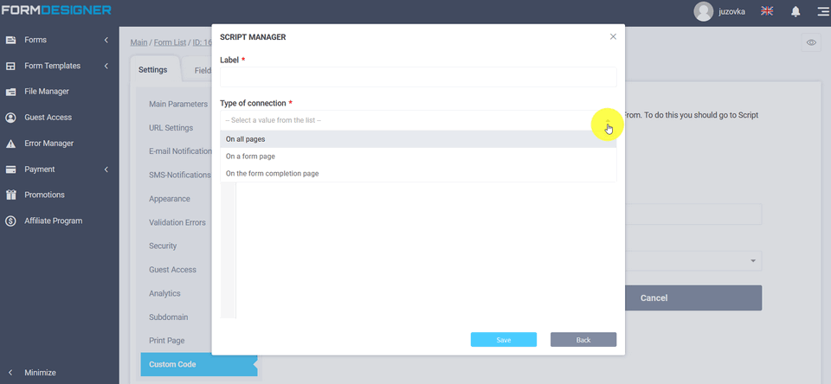
Task: Click the Save button in Script Manager
Action: click(x=503, y=340)
